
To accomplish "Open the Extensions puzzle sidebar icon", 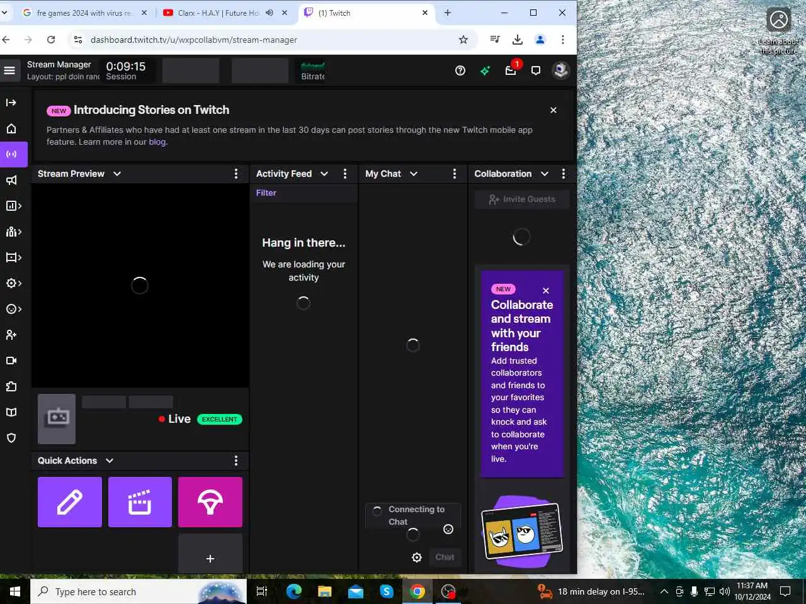I will coord(11,386).
